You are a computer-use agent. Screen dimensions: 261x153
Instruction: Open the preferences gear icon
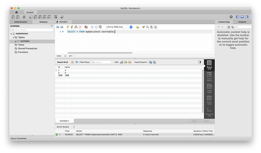231,17
